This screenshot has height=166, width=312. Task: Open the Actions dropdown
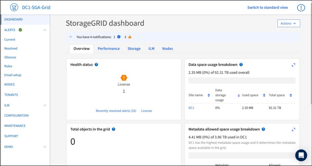coord(288,23)
